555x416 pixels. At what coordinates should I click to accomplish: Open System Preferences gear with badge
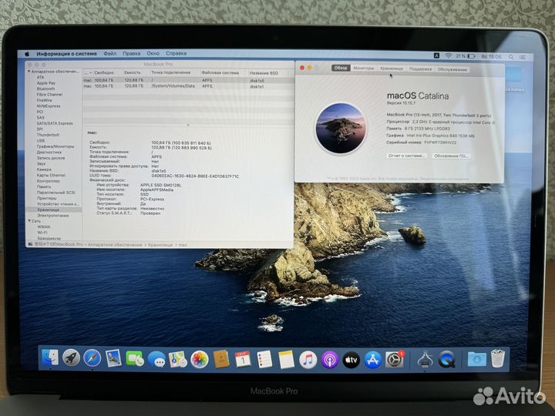[x=395, y=360]
